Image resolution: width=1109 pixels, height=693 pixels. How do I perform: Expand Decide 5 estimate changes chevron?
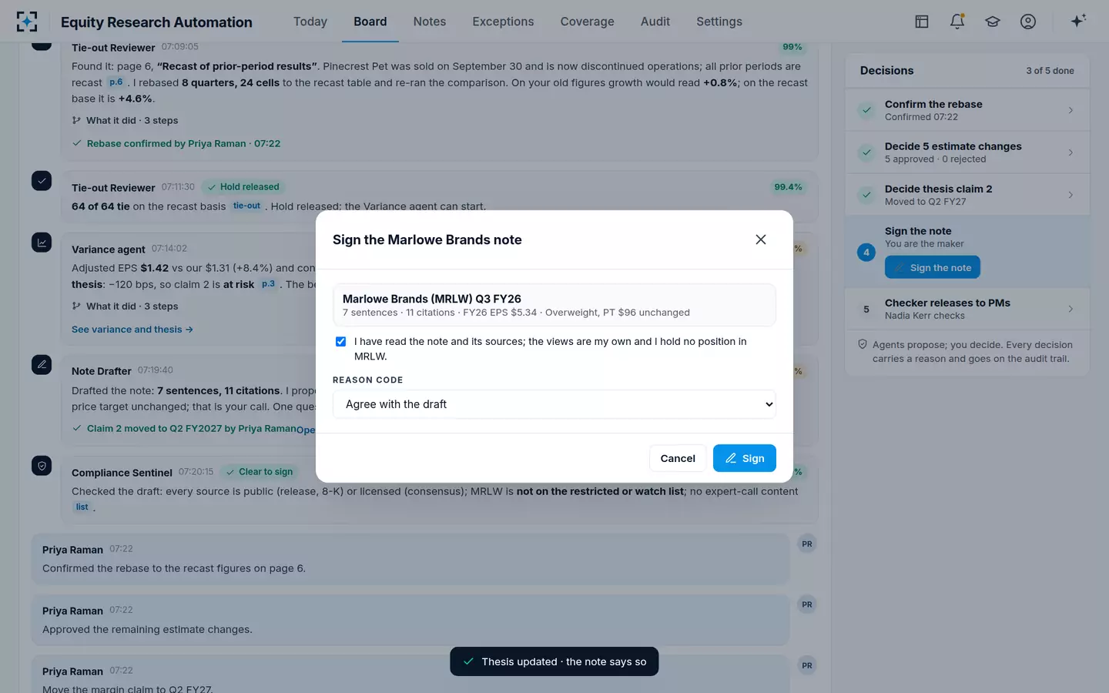[x=1070, y=152]
